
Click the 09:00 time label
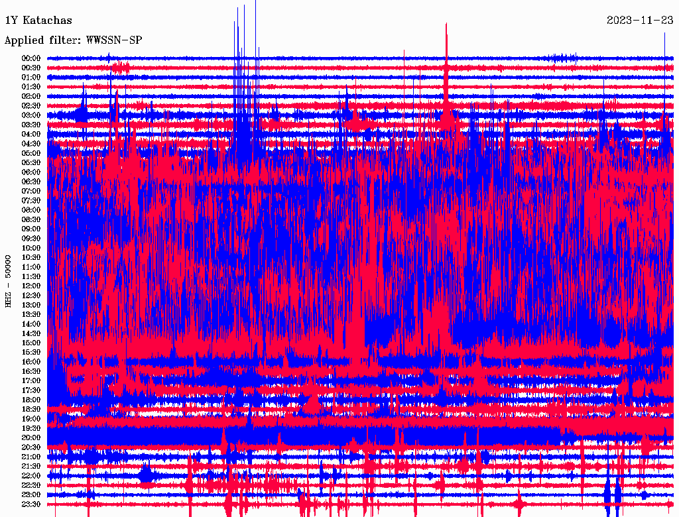point(31,229)
